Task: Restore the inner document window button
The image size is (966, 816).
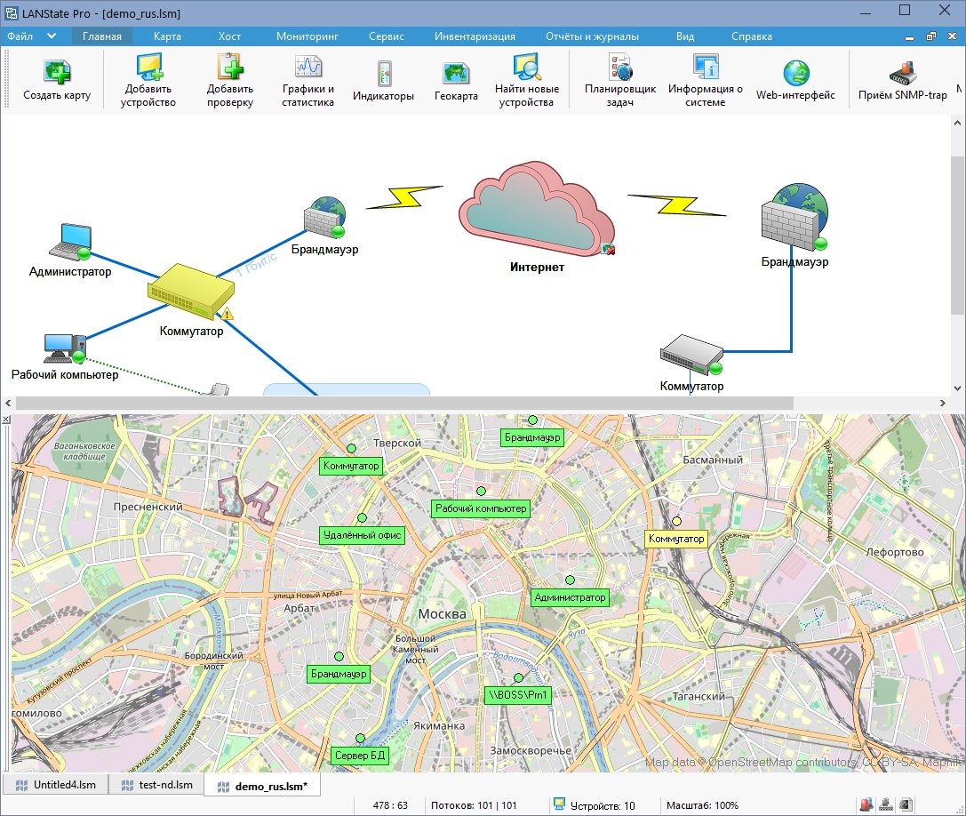Action: click(x=930, y=37)
